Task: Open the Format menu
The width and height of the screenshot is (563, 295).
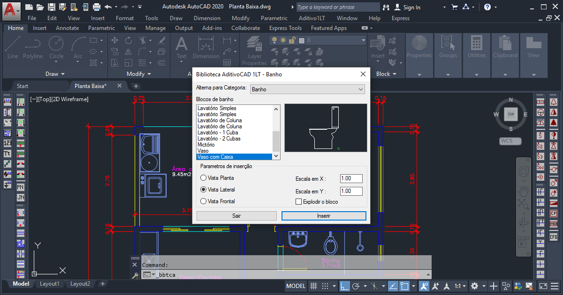Action: click(x=125, y=18)
